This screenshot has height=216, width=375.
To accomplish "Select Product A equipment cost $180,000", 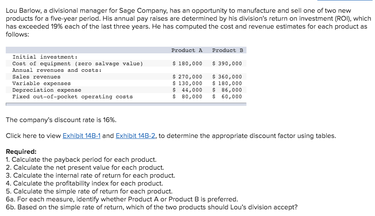I will coord(187,63).
